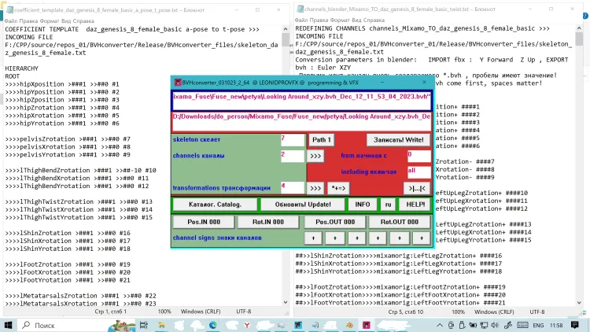Open Правка menu in right Notepad

[x=319, y=20]
